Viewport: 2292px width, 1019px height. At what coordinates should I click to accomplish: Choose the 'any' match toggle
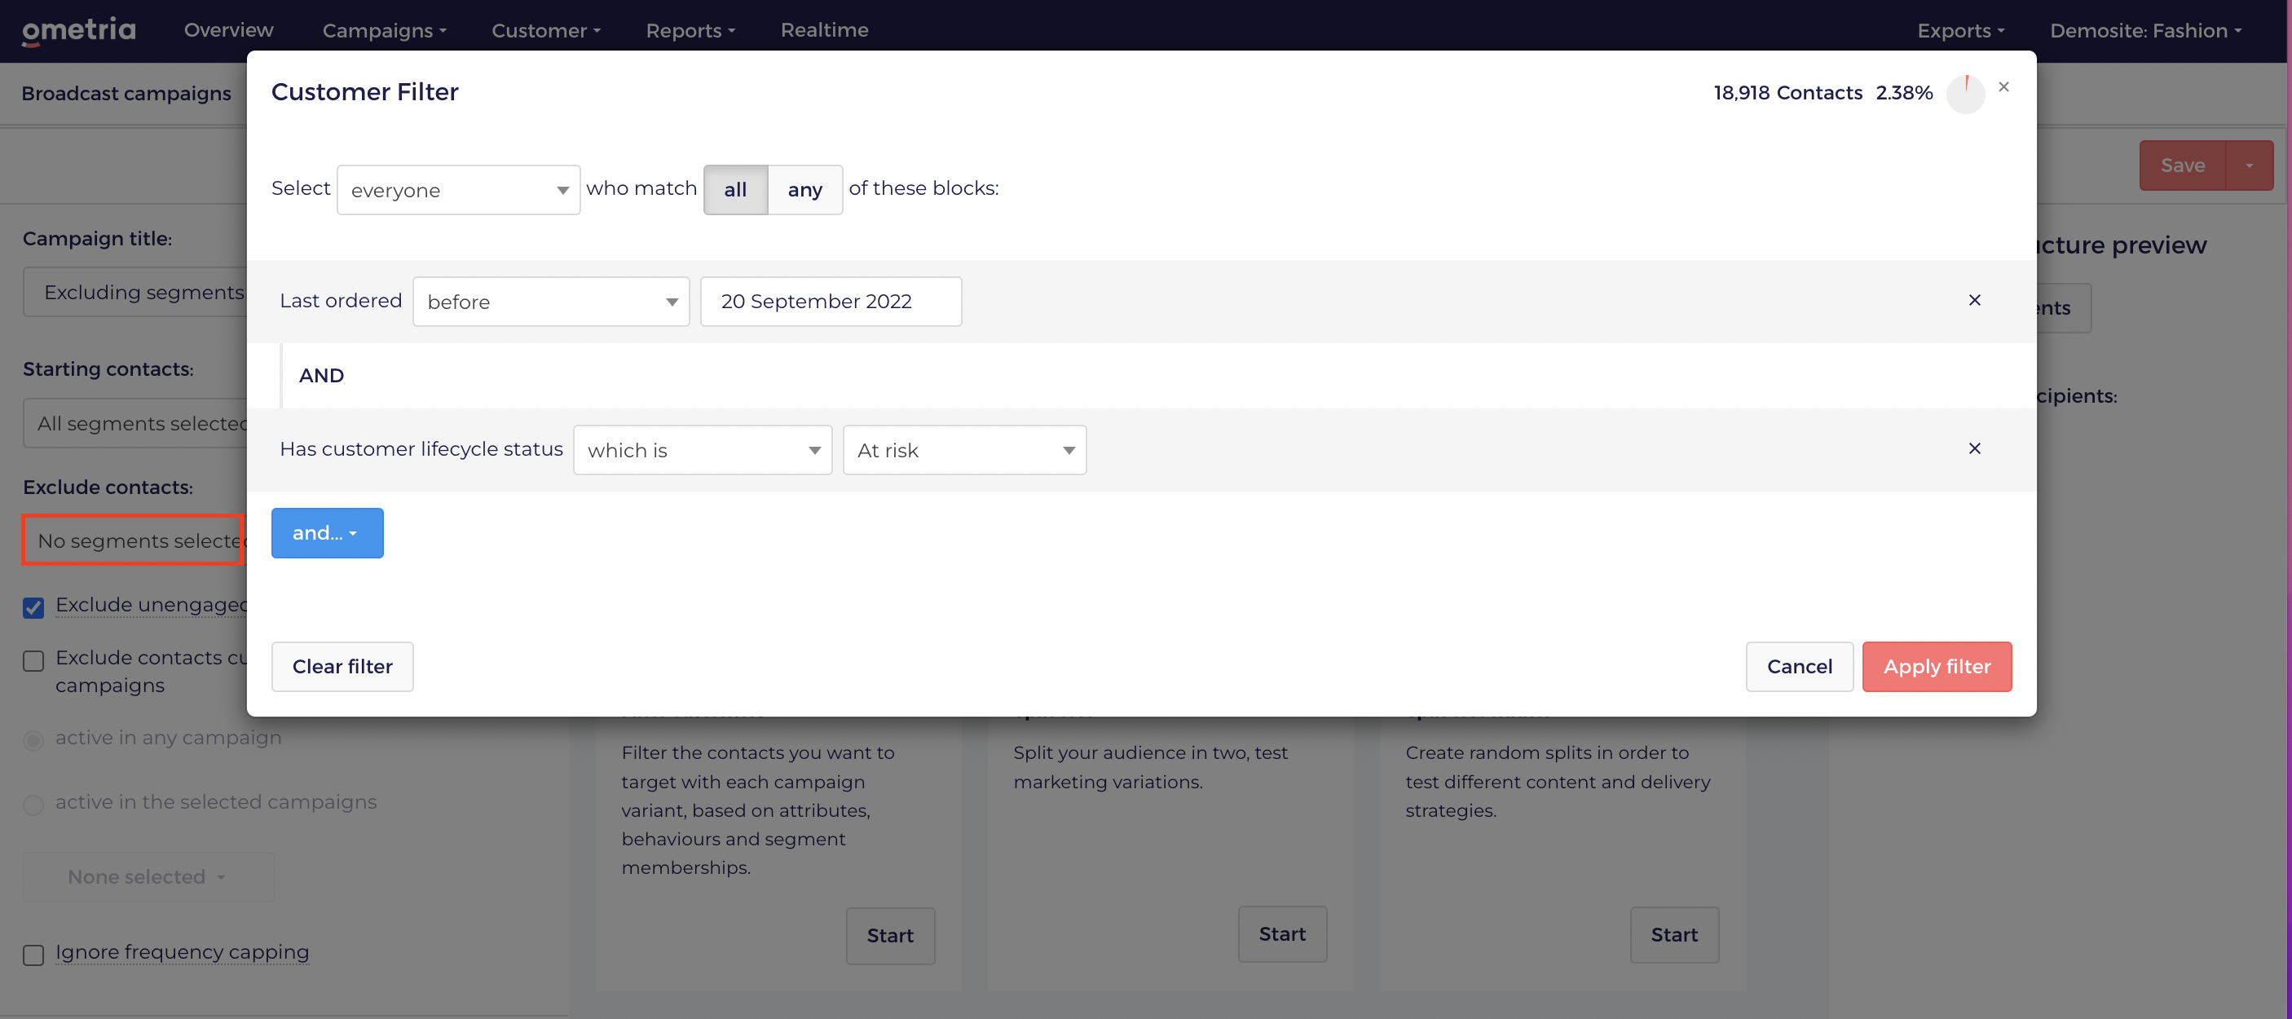pyautogui.click(x=805, y=190)
